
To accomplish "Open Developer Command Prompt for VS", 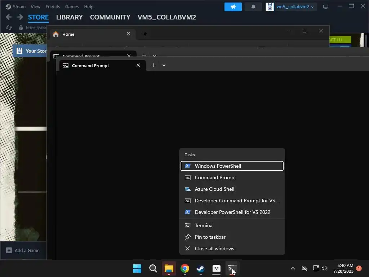I will pos(232,201).
